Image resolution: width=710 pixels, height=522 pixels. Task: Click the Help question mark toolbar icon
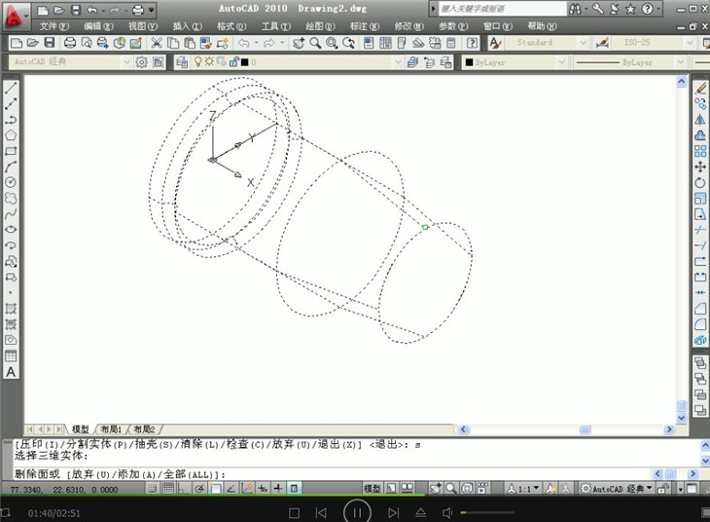coord(472,43)
